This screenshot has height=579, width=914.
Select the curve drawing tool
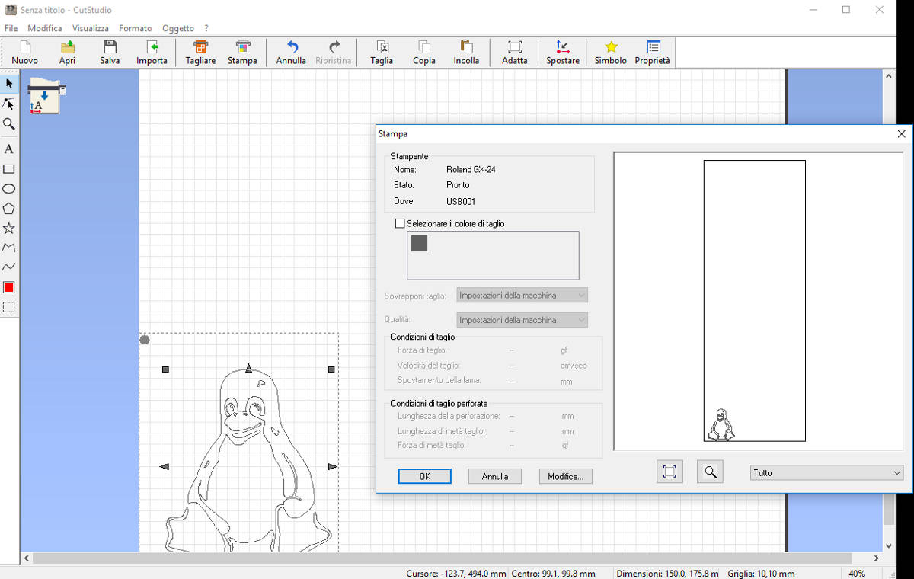click(x=9, y=267)
